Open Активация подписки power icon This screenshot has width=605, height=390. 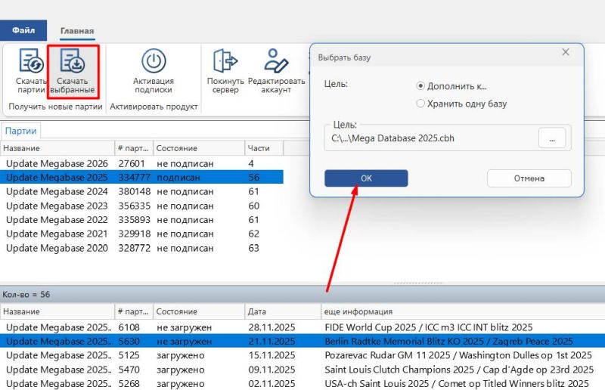pos(154,60)
